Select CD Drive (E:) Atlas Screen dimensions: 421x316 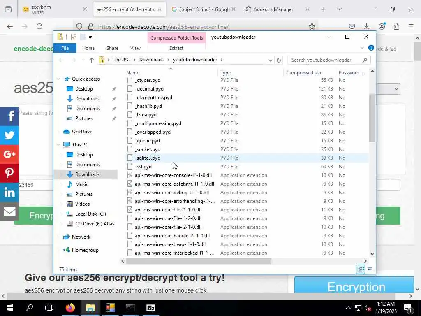coord(95,224)
